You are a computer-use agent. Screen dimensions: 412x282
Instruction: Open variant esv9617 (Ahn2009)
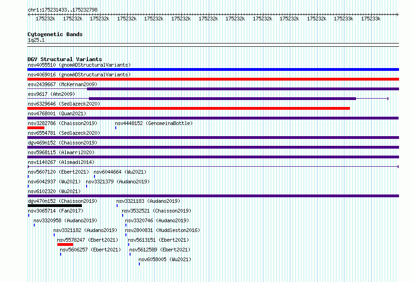pyautogui.click(x=51, y=94)
